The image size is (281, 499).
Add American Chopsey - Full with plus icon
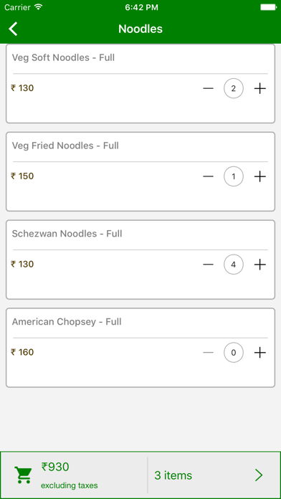pyautogui.click(x=260, y=352)
